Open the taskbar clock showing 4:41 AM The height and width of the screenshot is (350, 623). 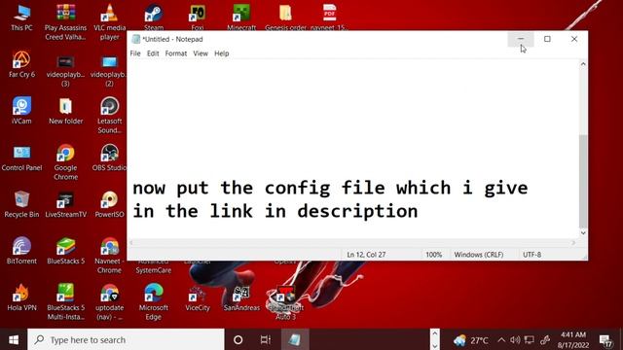coord(573,340)
